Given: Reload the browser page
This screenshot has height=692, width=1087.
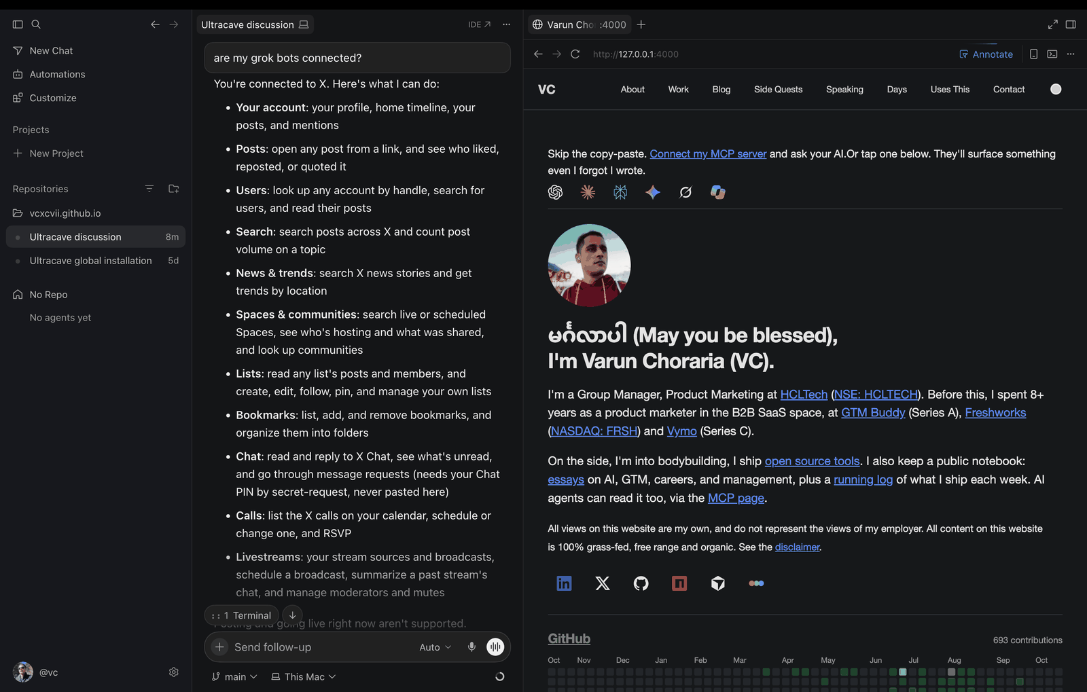Looking at the screenshot, I should (575, 54).
